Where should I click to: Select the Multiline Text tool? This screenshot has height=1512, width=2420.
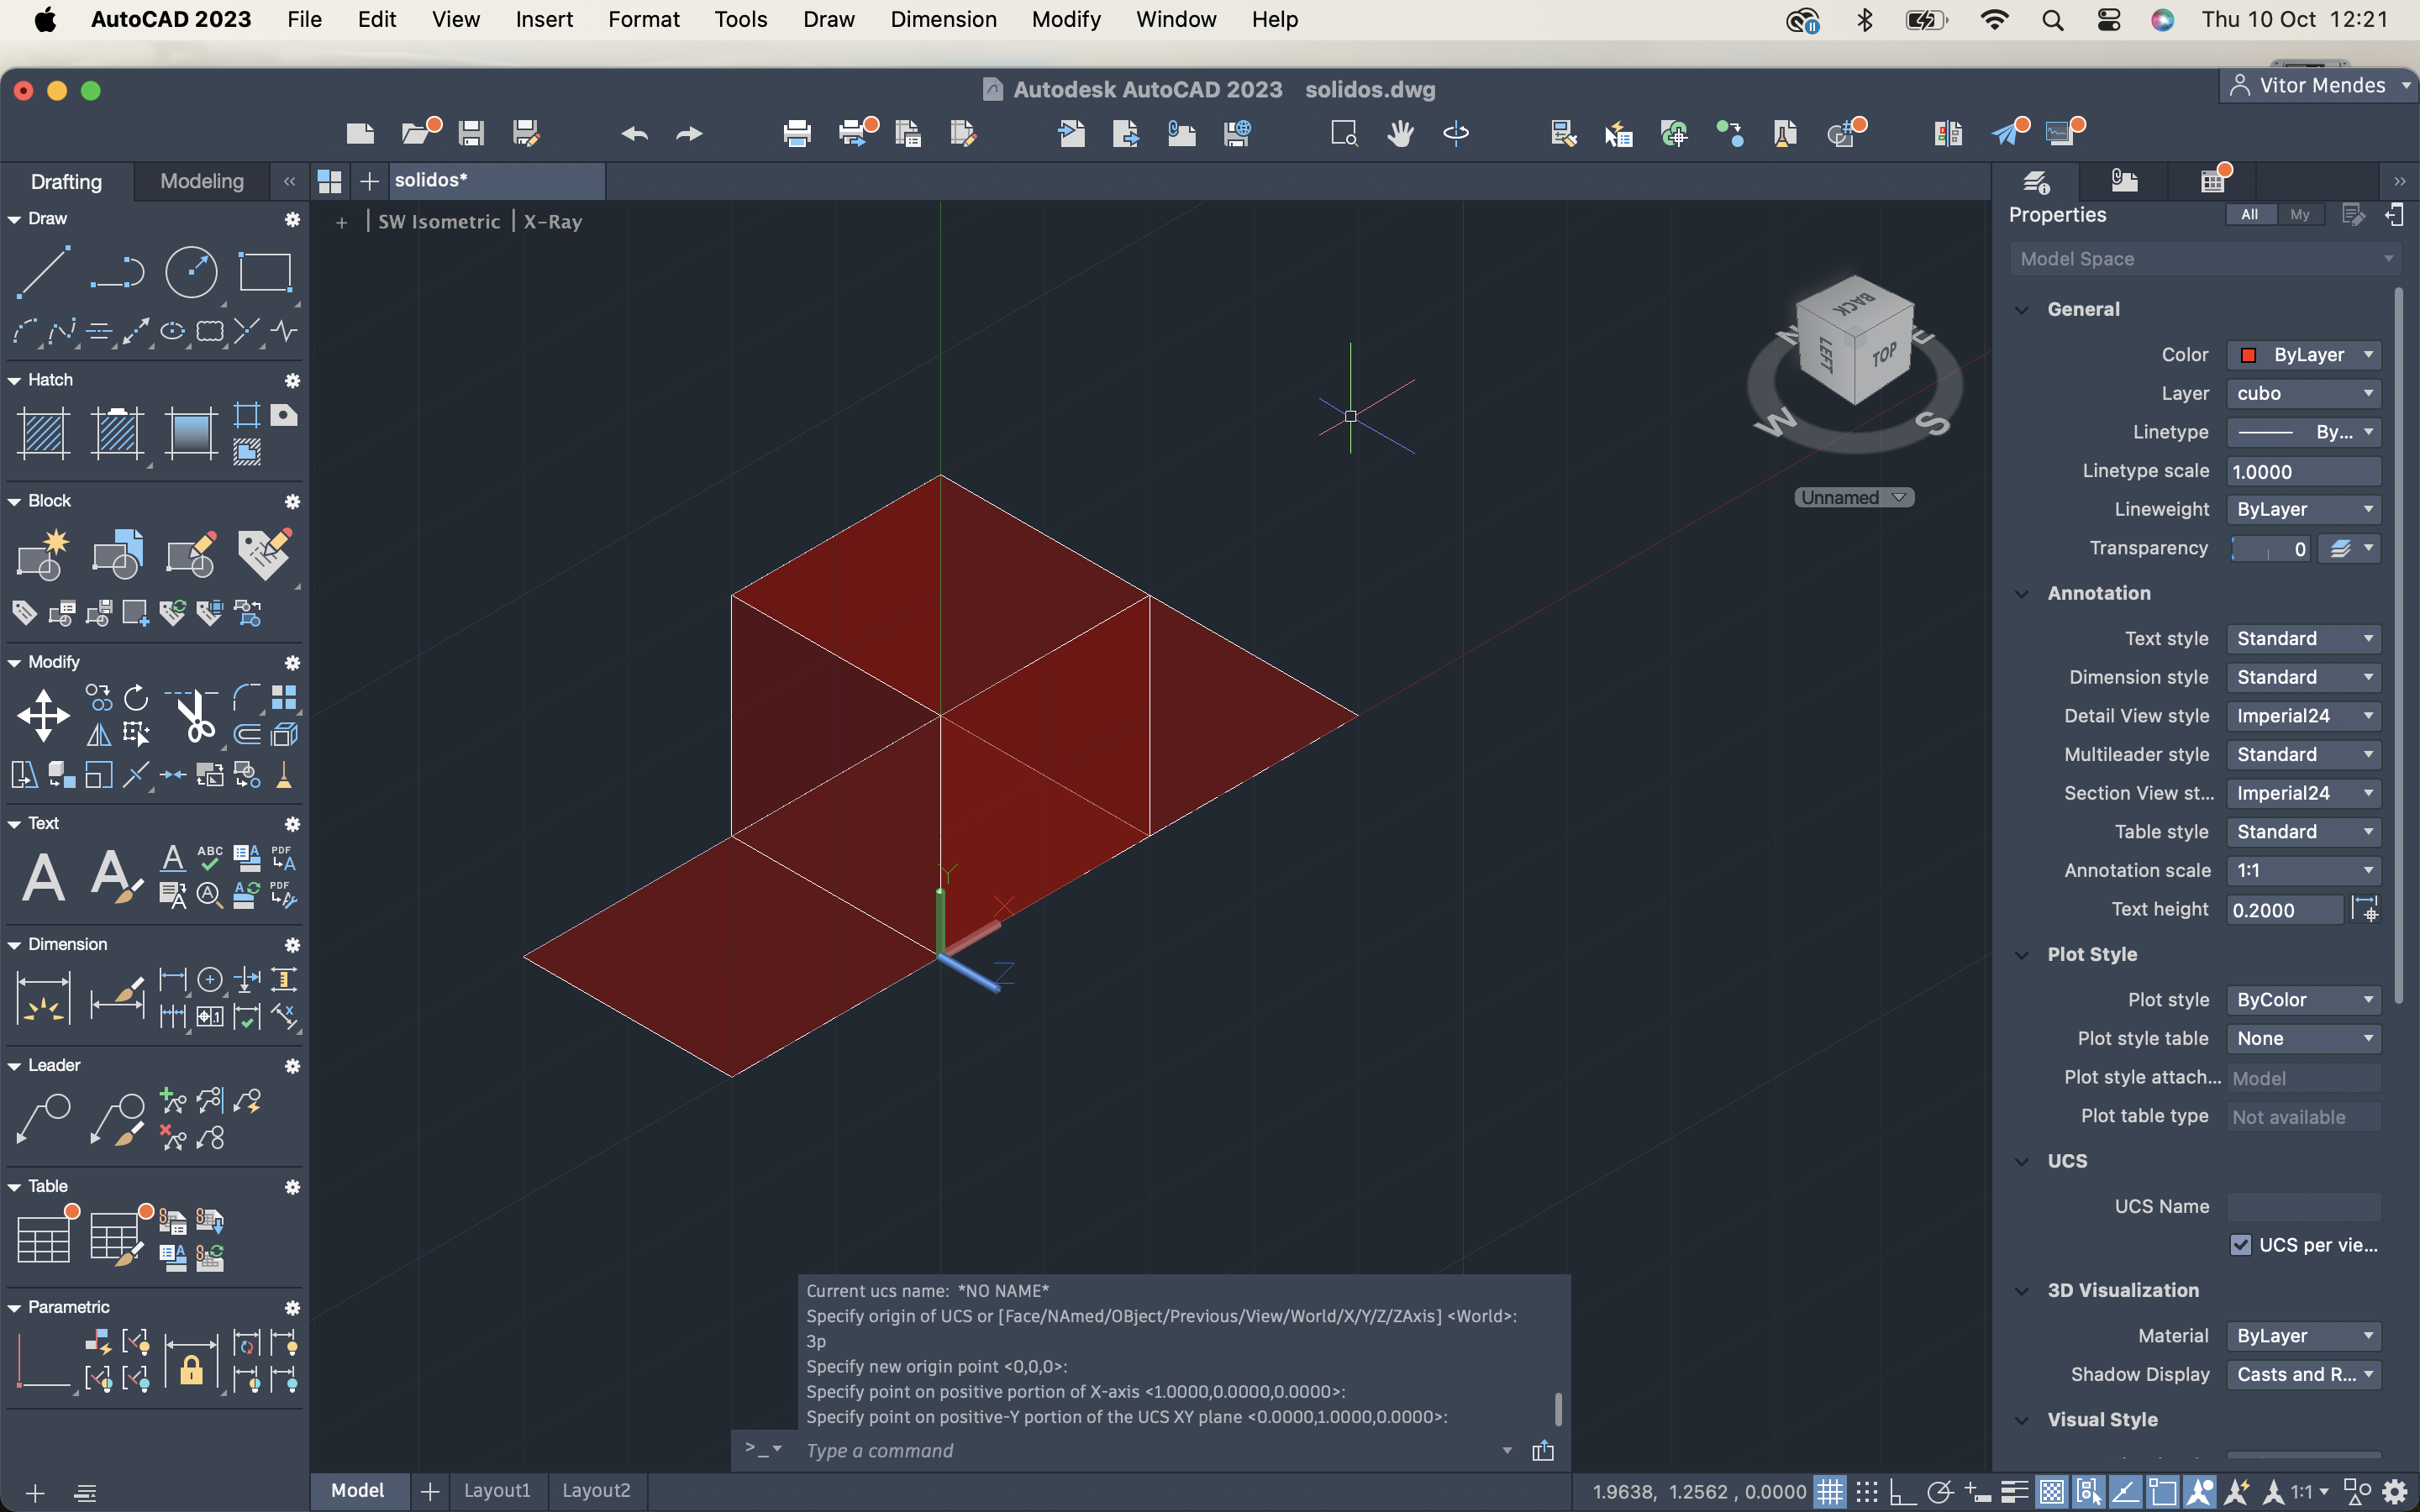43,877
